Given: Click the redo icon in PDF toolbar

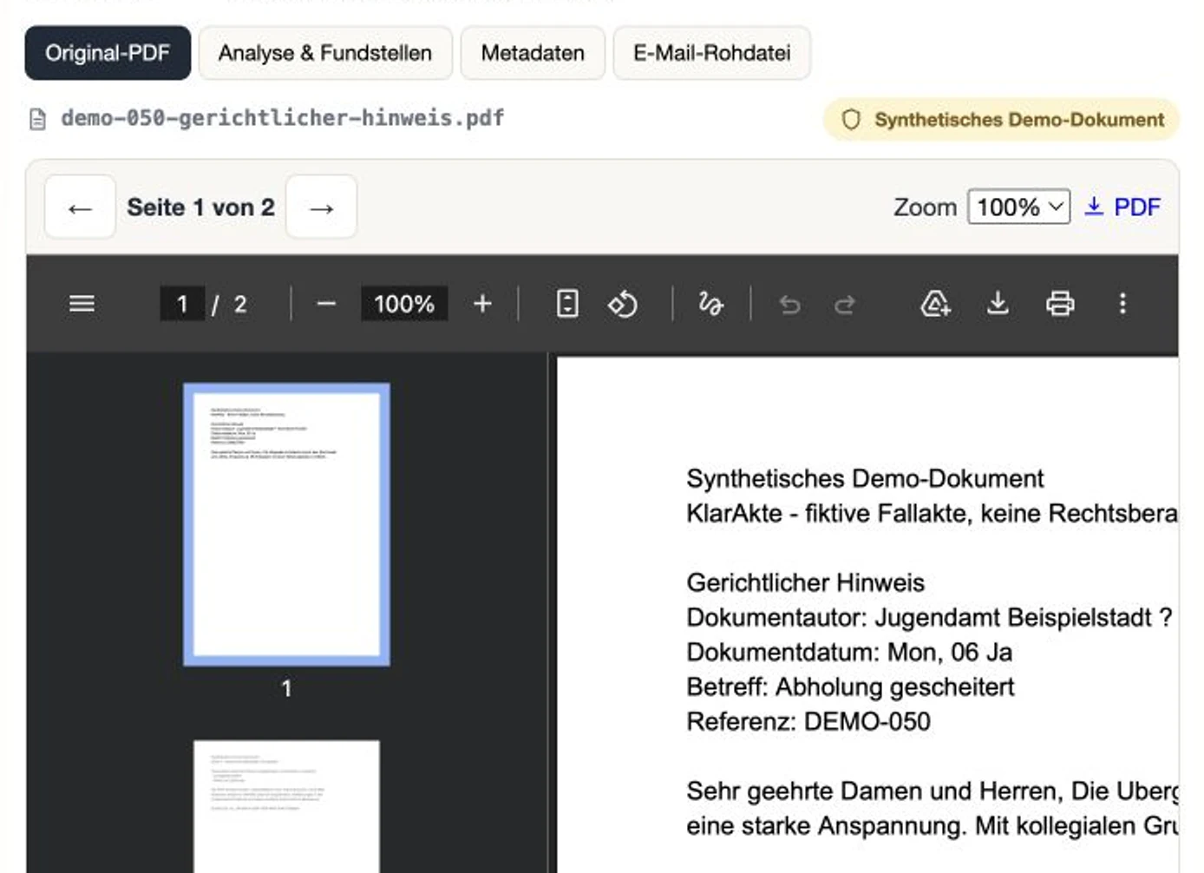Looking at the screenshot, I should [845, 304].
